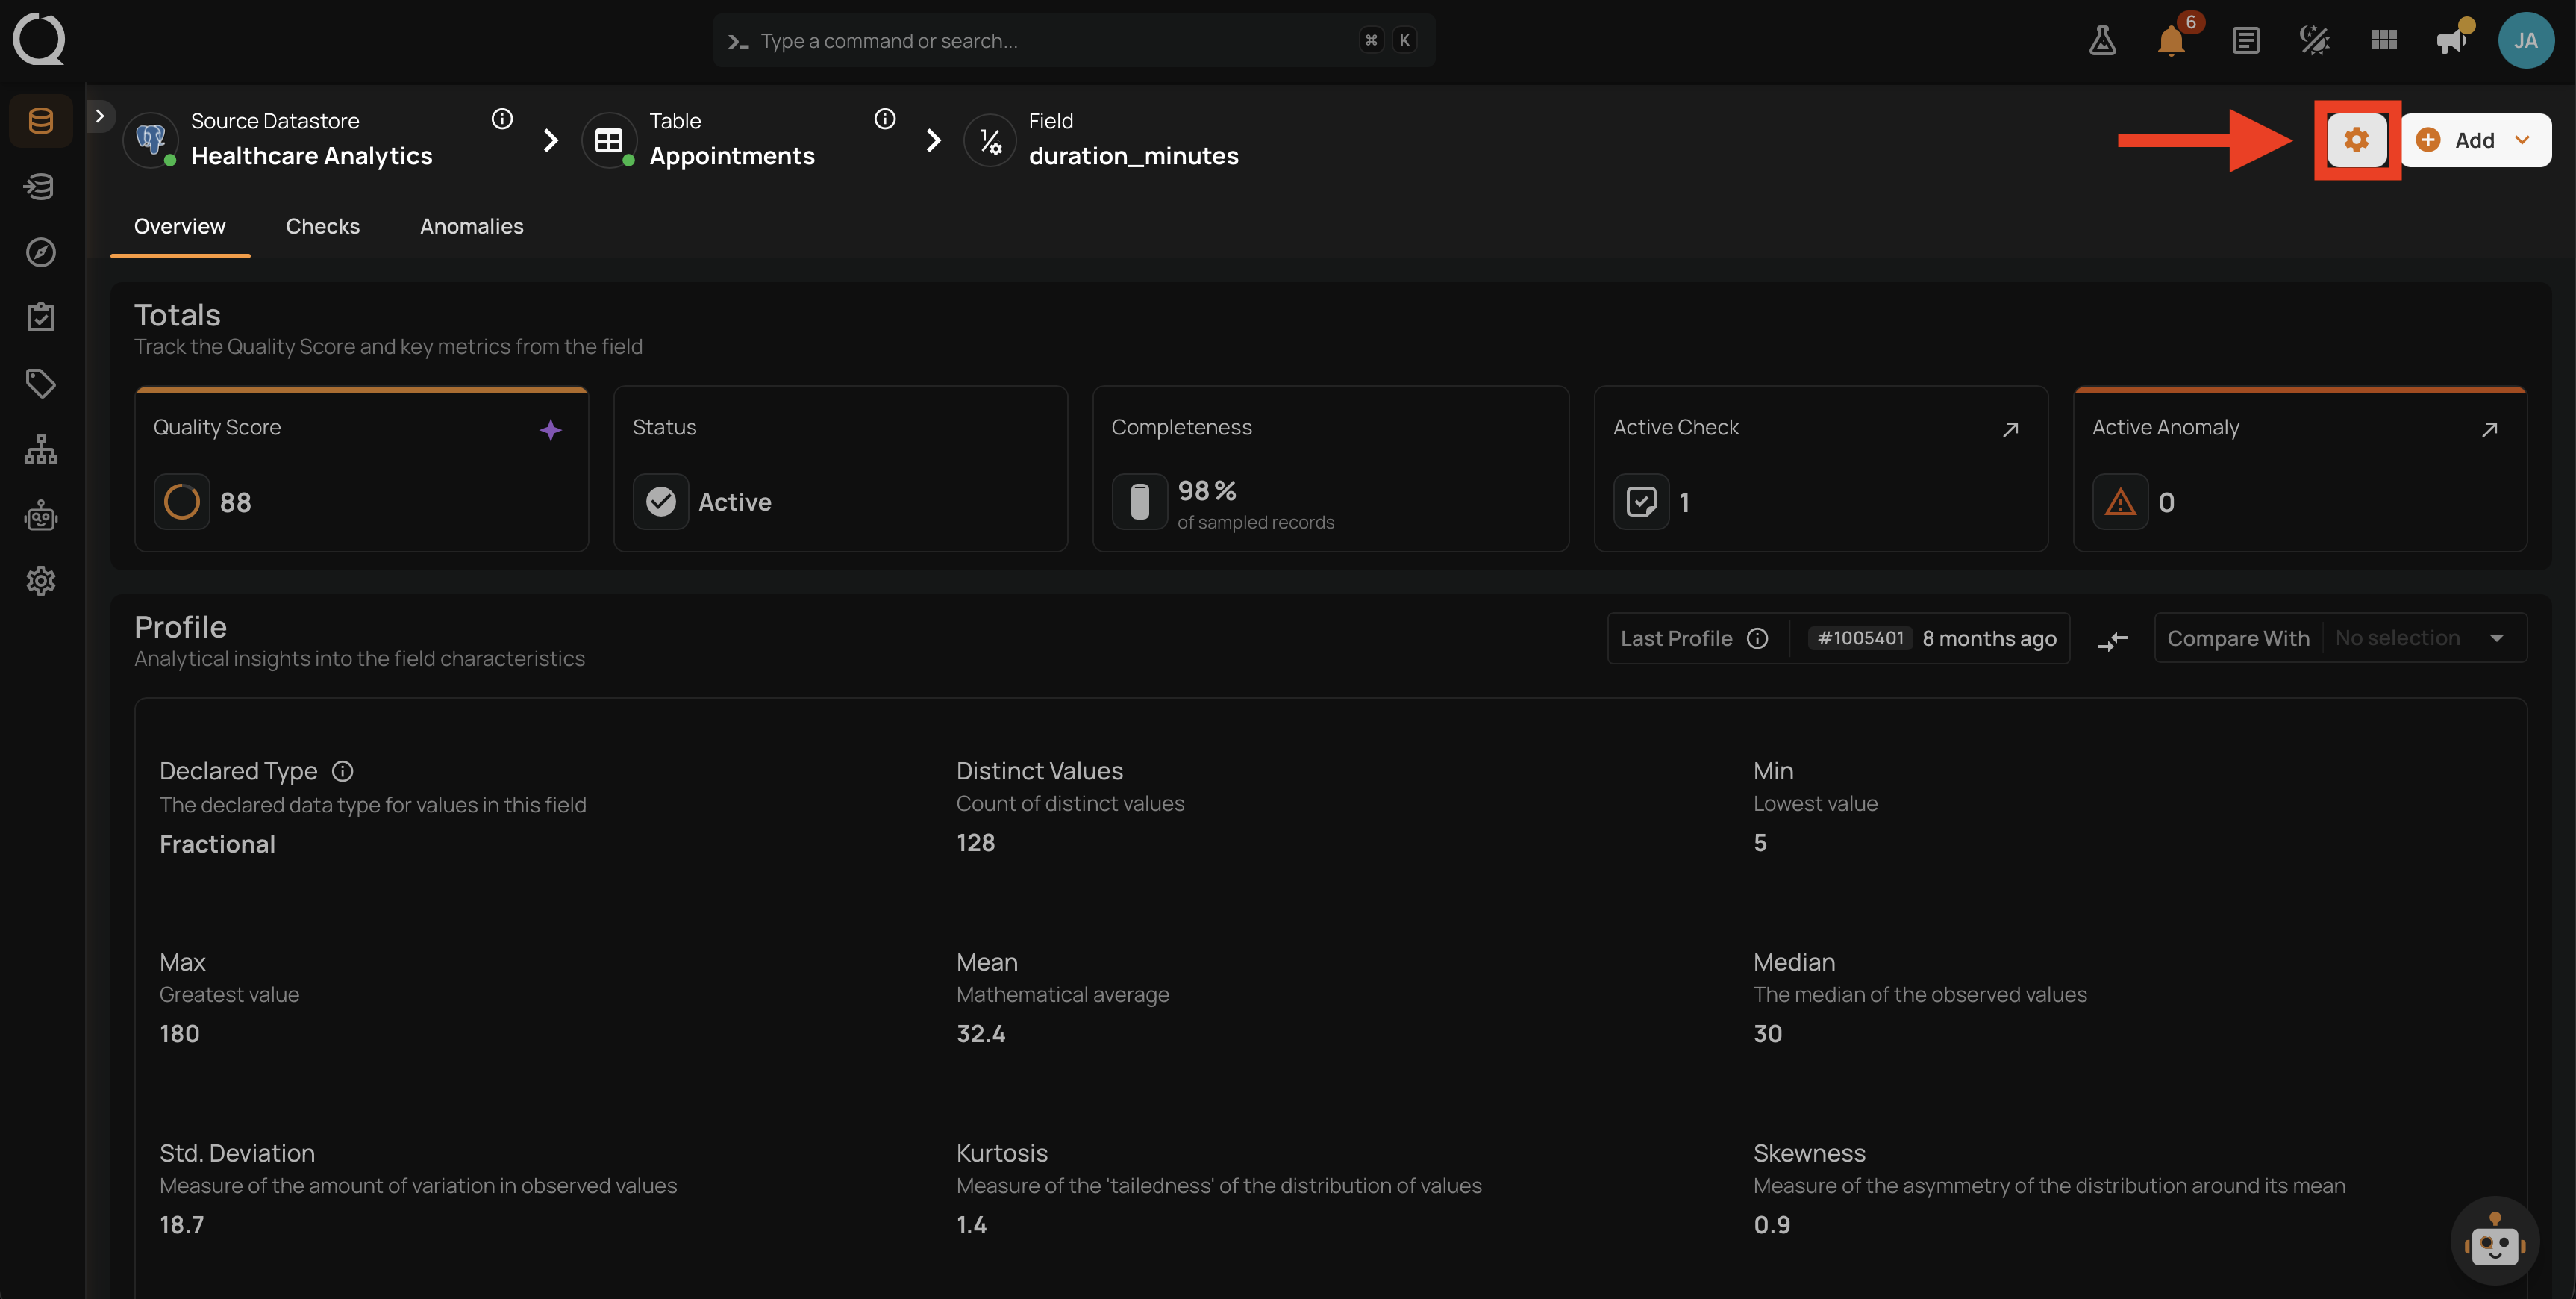Image resolution: width=2576 pixels, height=1299 pixels.
Task: Open the Healthcare Analytics datastore breadcrumb
Action: [312, 156]
